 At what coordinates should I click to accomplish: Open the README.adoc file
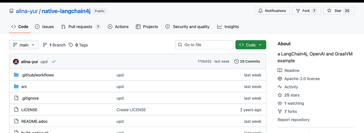coord(34,121)
